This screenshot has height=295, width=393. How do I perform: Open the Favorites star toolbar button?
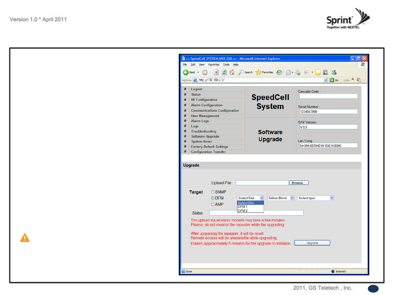click(x=264, y=72)
